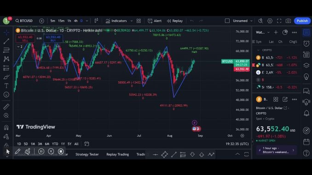312x175 pixels.
Task: Open the emoji icons tool
Action: pyautogui.click(x=6, y=95)
